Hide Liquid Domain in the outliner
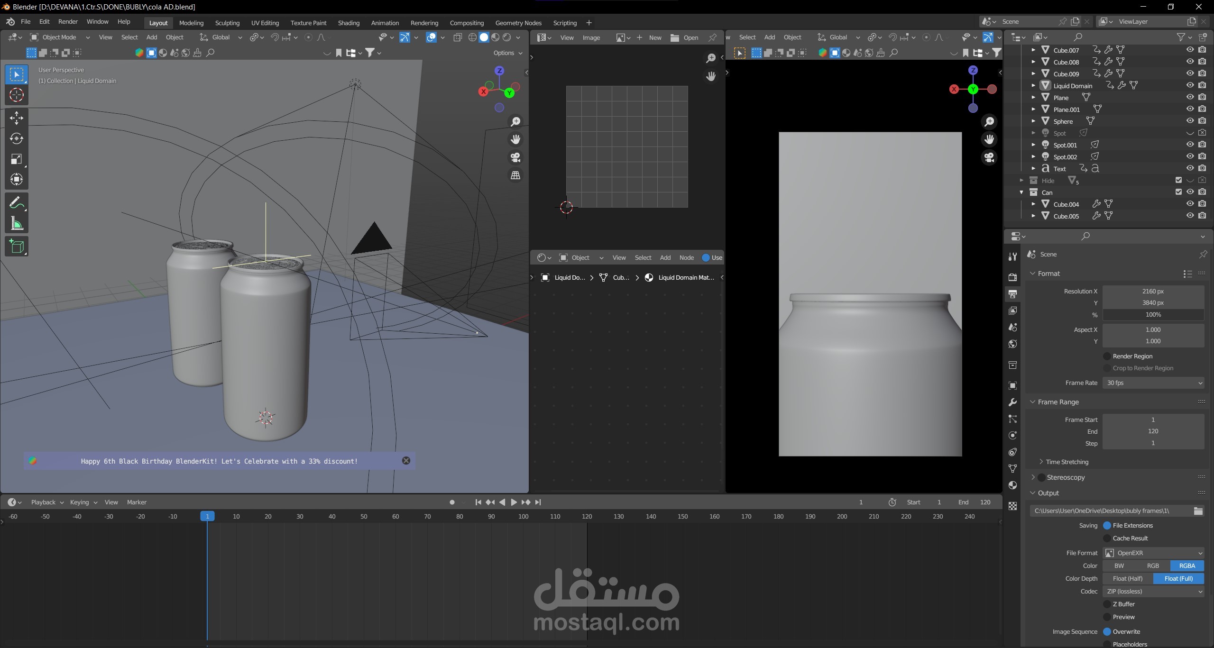Image resolution: width=1214 pixels, height=648 pixels. [x=1190, y=85]
